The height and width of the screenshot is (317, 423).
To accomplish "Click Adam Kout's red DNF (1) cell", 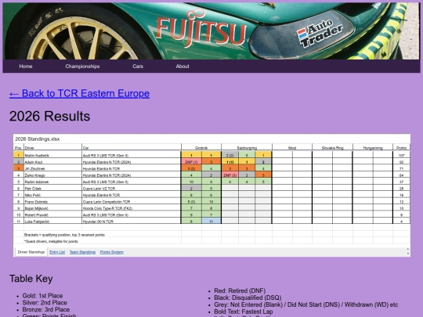I will coord(191,162).
